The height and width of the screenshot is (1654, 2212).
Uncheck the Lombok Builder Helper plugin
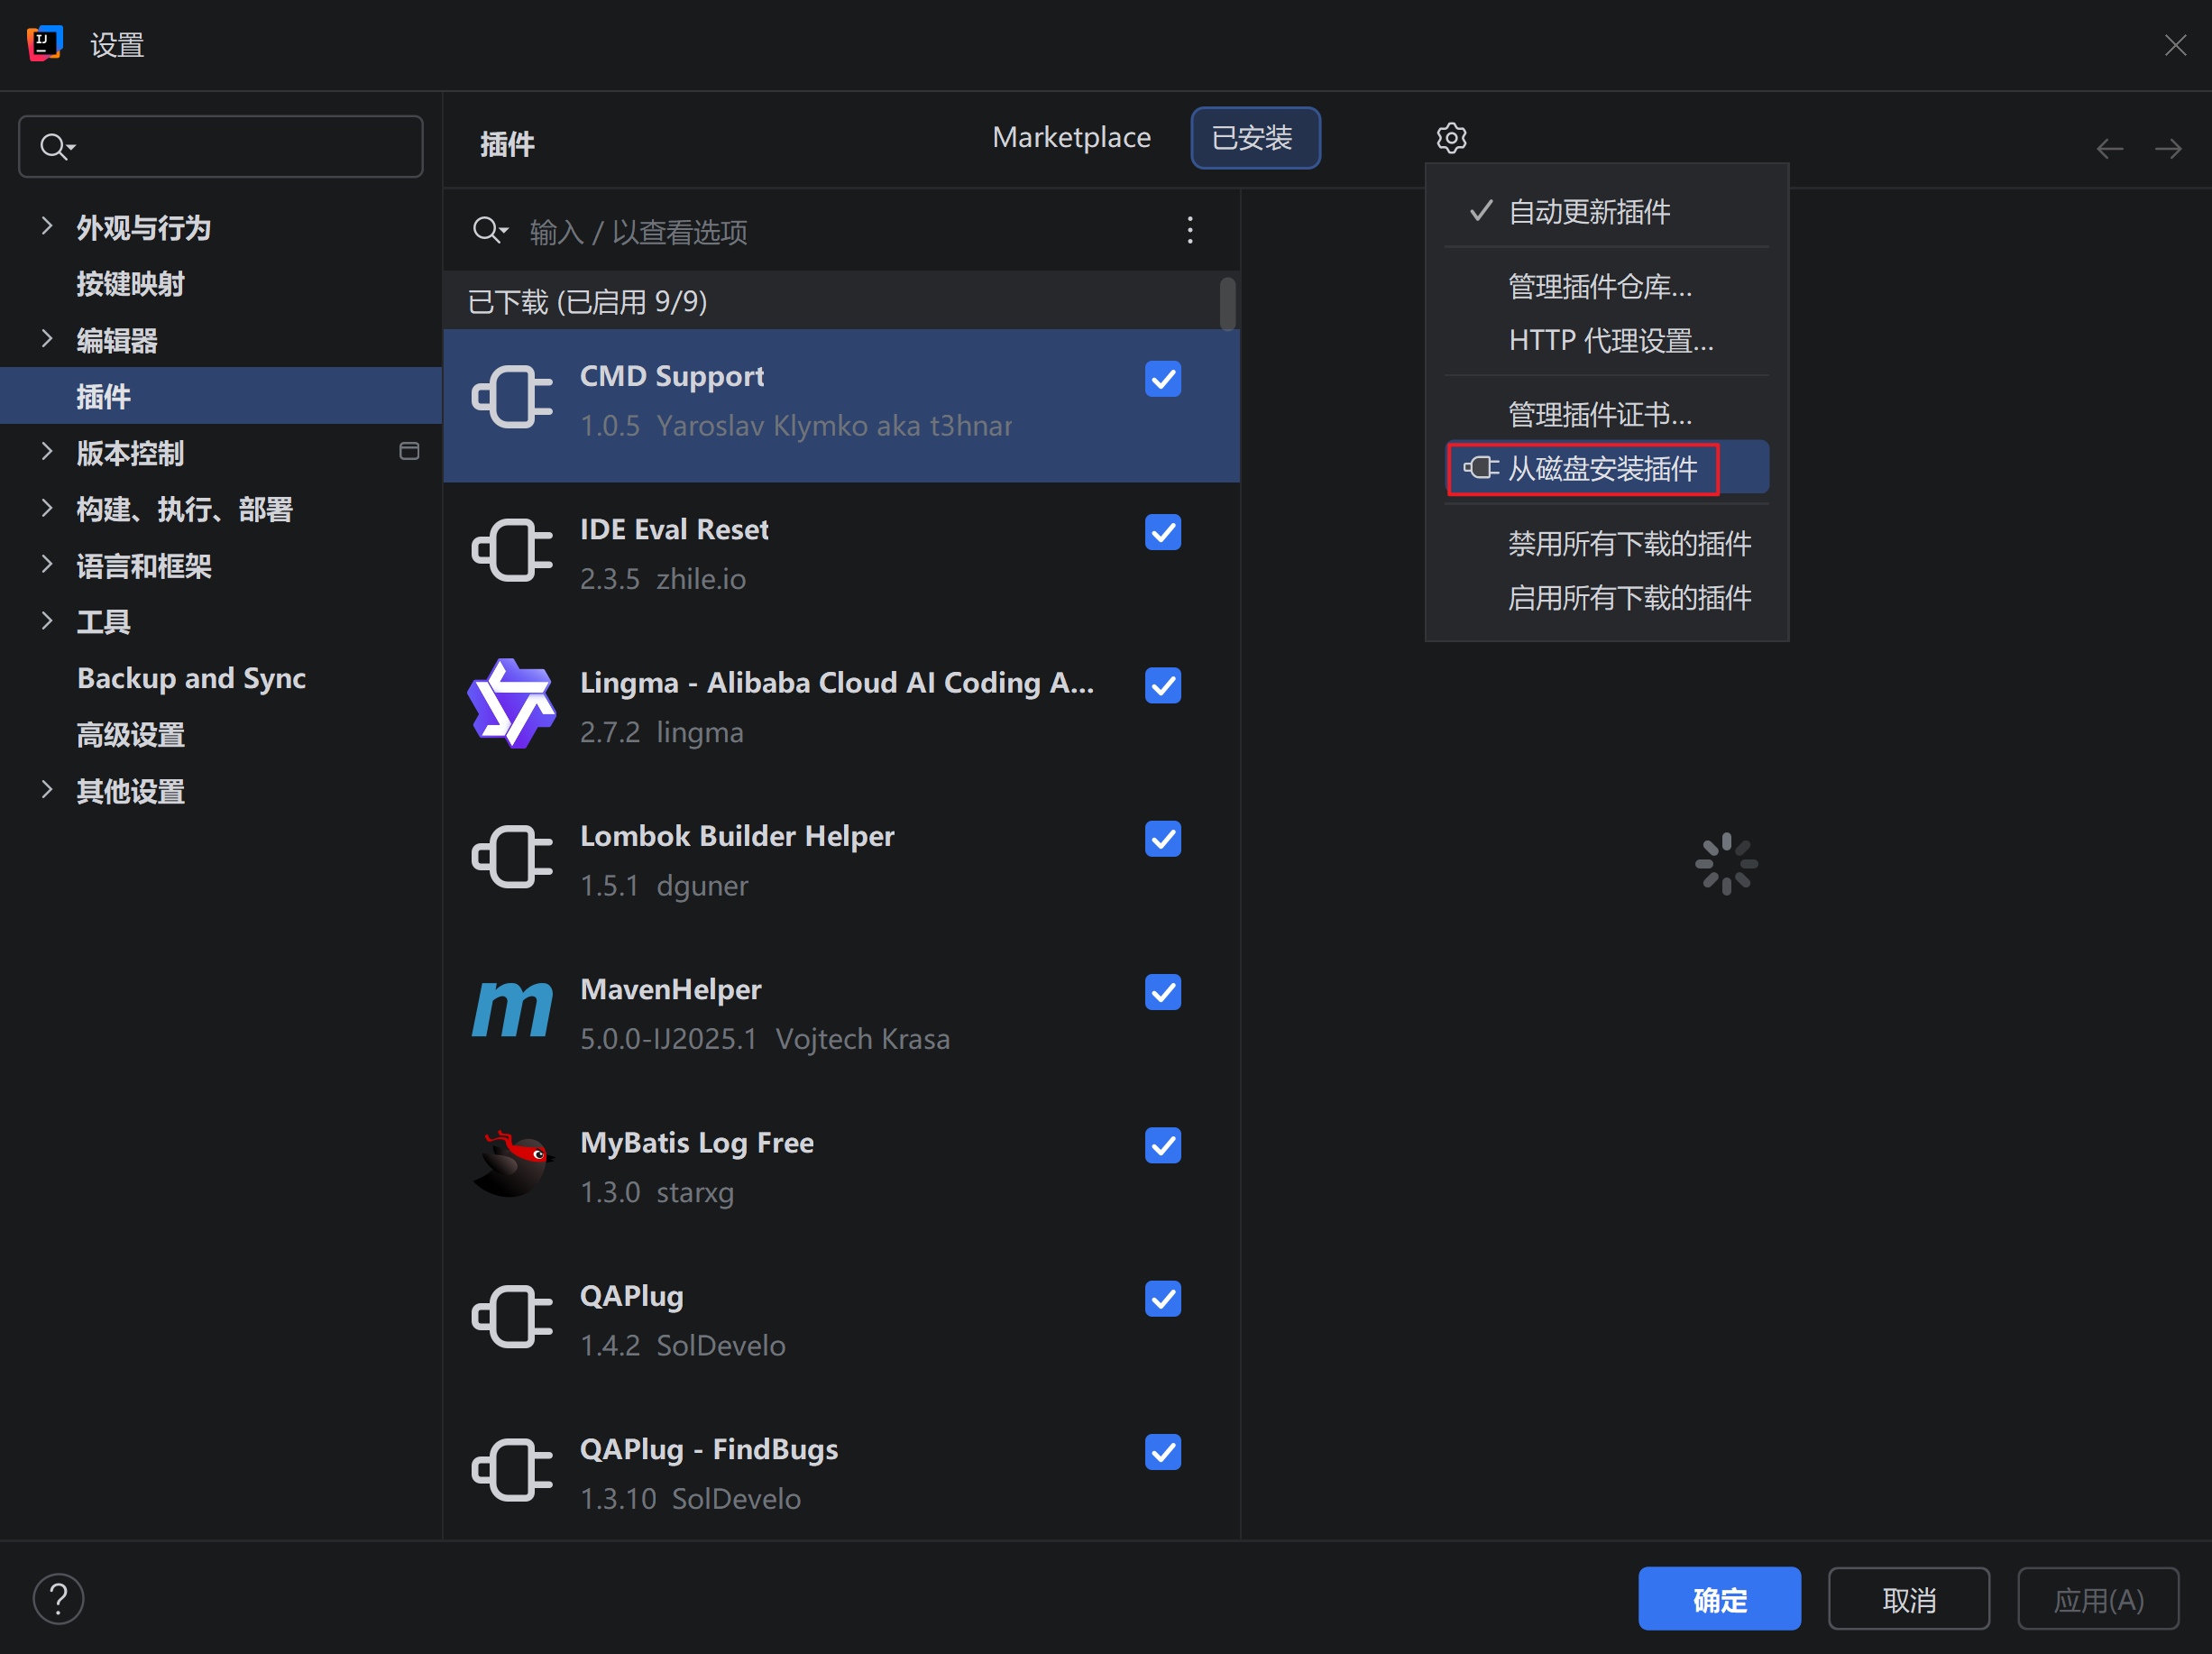coord(1162,839)
